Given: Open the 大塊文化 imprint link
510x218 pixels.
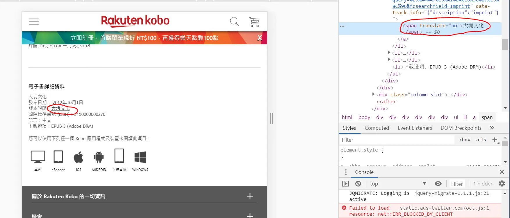Looking at the screenshot, I should coord(60,108).
